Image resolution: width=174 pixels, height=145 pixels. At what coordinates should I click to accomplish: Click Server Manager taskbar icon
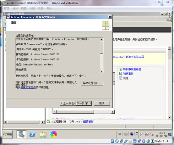coord(21,134)
